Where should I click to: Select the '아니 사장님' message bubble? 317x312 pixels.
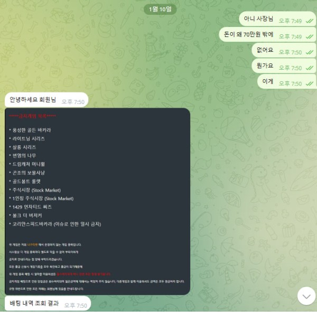pyautogui.click(x=277, y=19)
